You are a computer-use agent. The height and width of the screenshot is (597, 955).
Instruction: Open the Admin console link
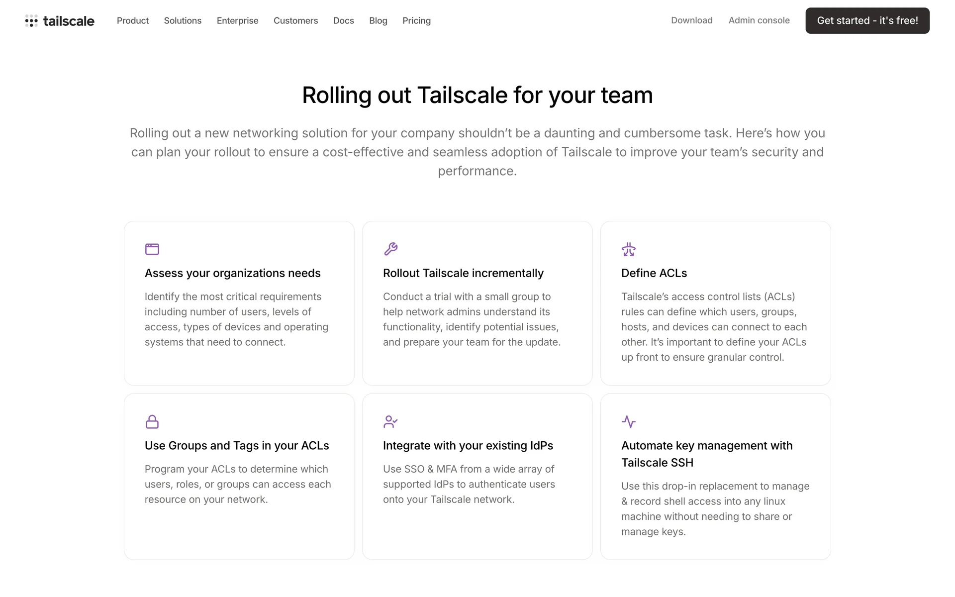pos(759,20)
